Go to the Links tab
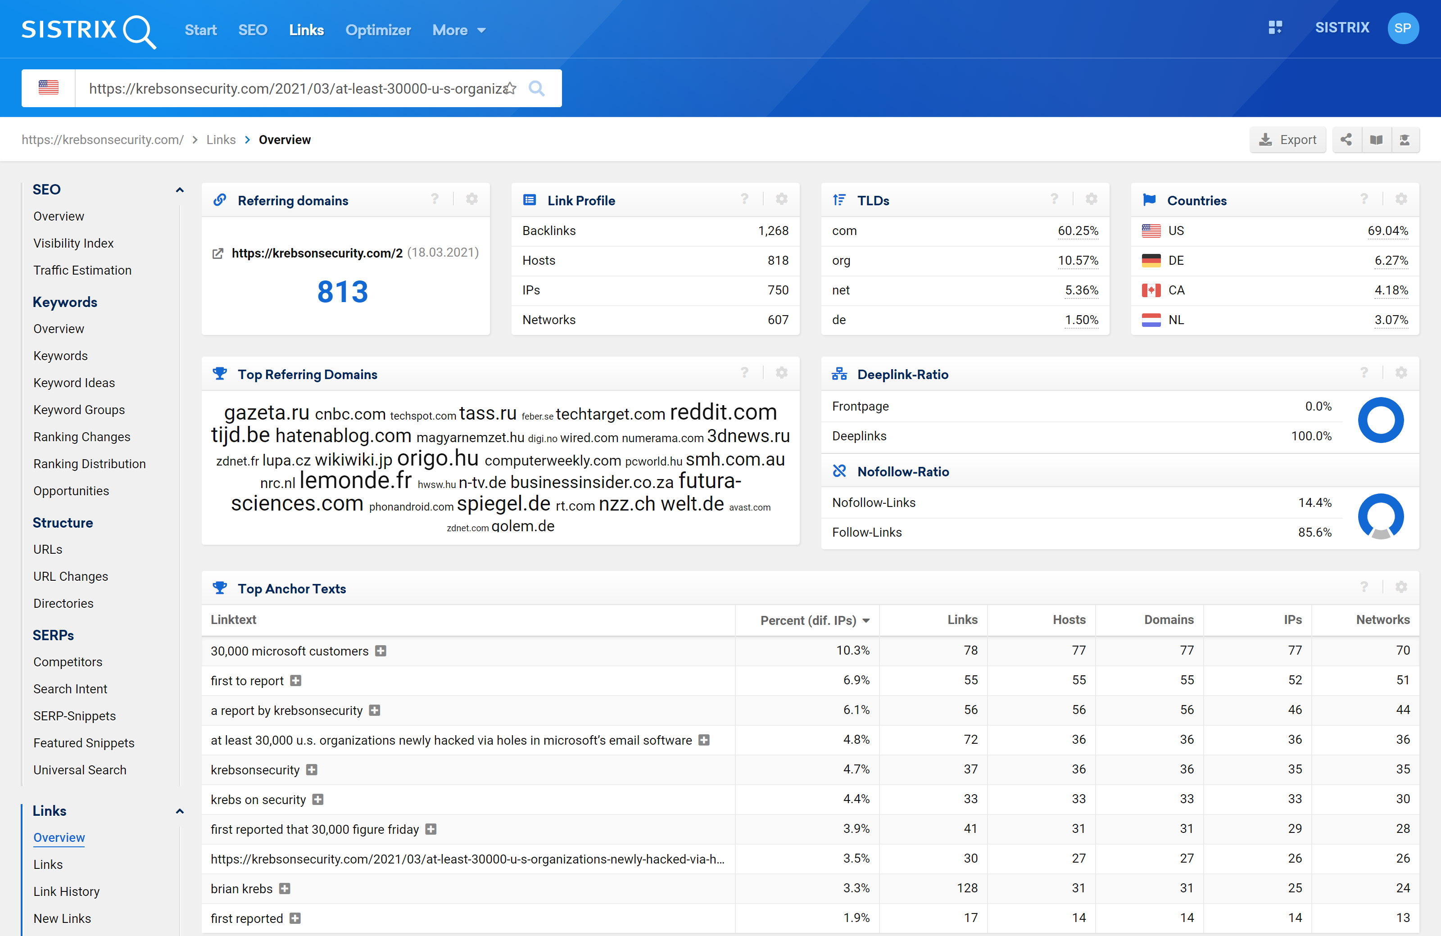The width and height of the screenshot is (1441, 936). point(306,30)
